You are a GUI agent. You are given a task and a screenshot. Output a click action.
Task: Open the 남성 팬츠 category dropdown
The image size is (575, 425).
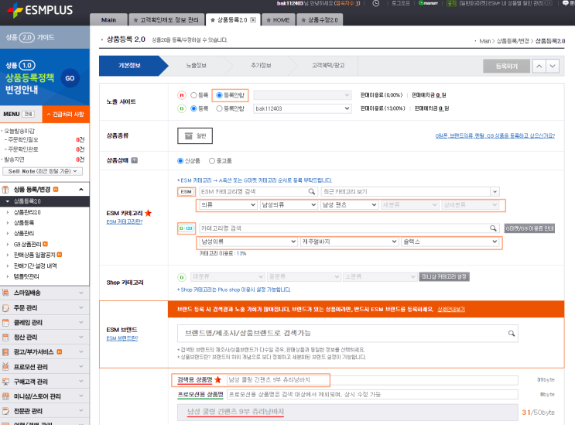coord(349,204)
